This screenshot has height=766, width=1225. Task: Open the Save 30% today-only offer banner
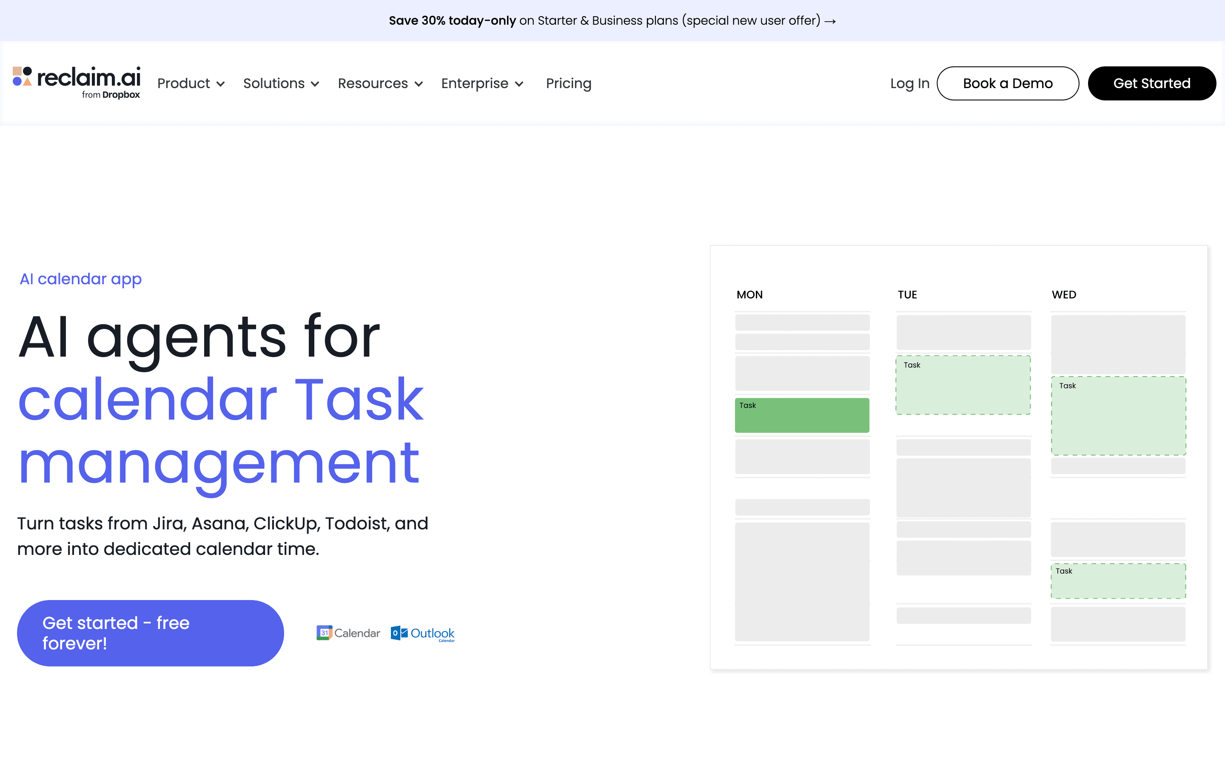(x=612, y=21)
